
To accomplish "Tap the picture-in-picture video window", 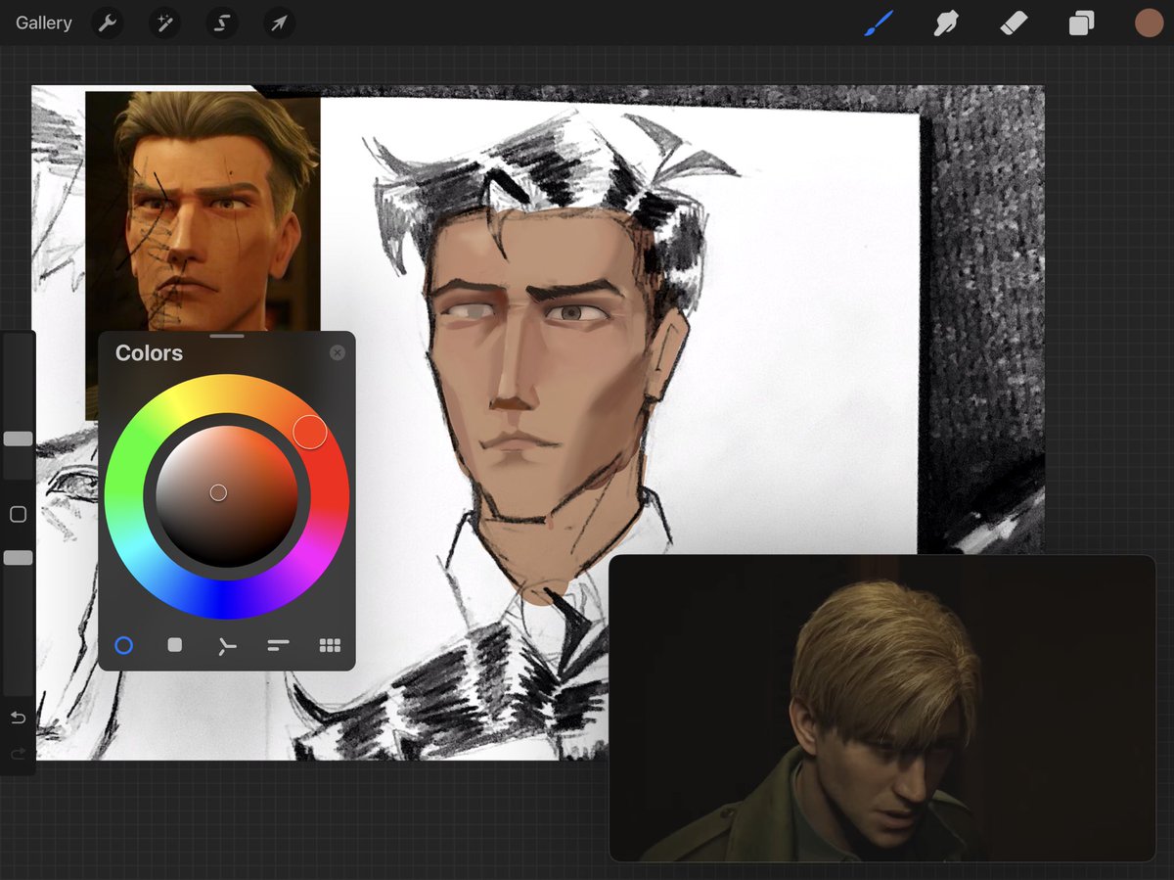I will tap(882, 709).
